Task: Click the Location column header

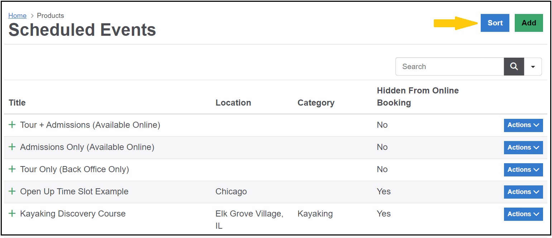Action: [233, 103]
